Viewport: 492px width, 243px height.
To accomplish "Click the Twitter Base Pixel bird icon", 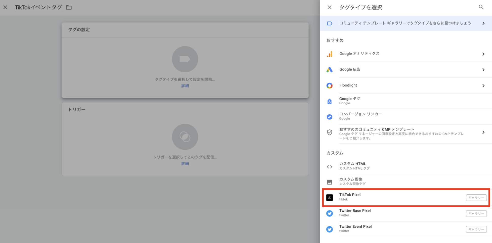I will pos(330,213).
